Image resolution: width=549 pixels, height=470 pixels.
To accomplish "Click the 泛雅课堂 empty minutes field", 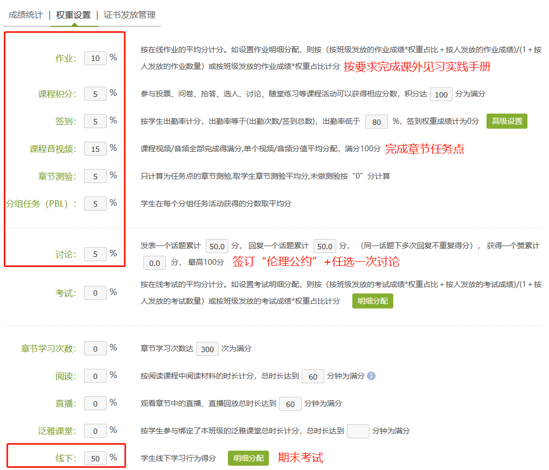I will point(358,431).
